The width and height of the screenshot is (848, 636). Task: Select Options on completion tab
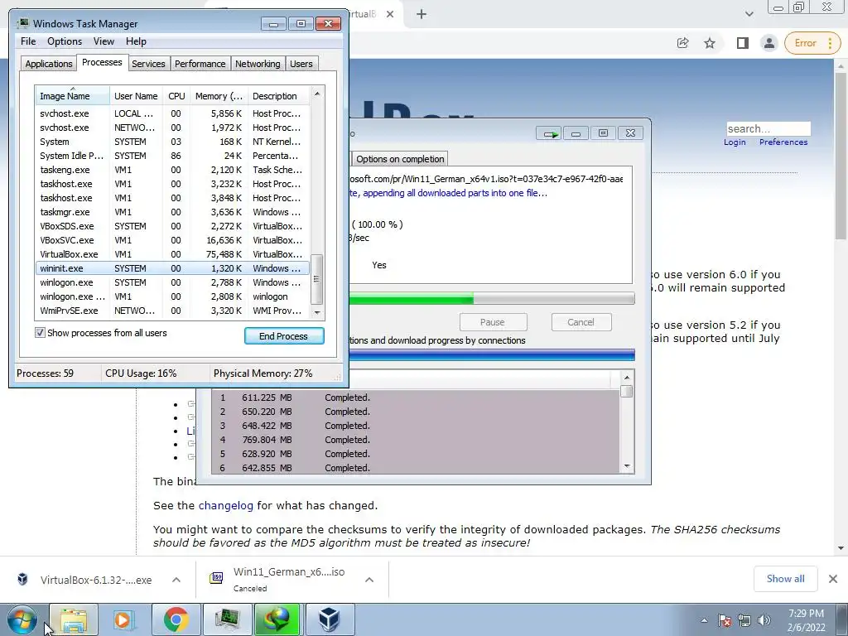400,159
